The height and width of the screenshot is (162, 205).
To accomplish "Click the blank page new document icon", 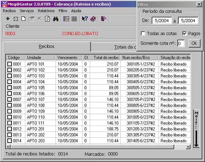I will 23,19.
